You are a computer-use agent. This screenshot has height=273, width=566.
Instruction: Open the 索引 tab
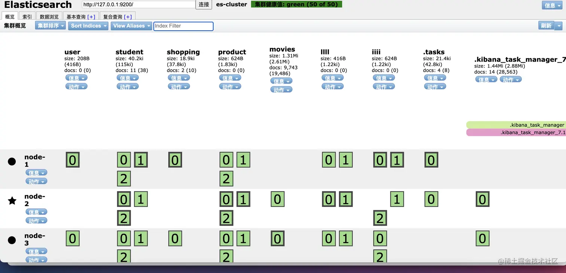point(27,17)
